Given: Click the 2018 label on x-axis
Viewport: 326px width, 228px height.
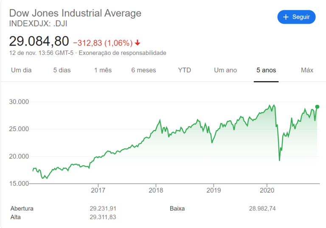Looking at the screenshot, I should click(156, 191).
